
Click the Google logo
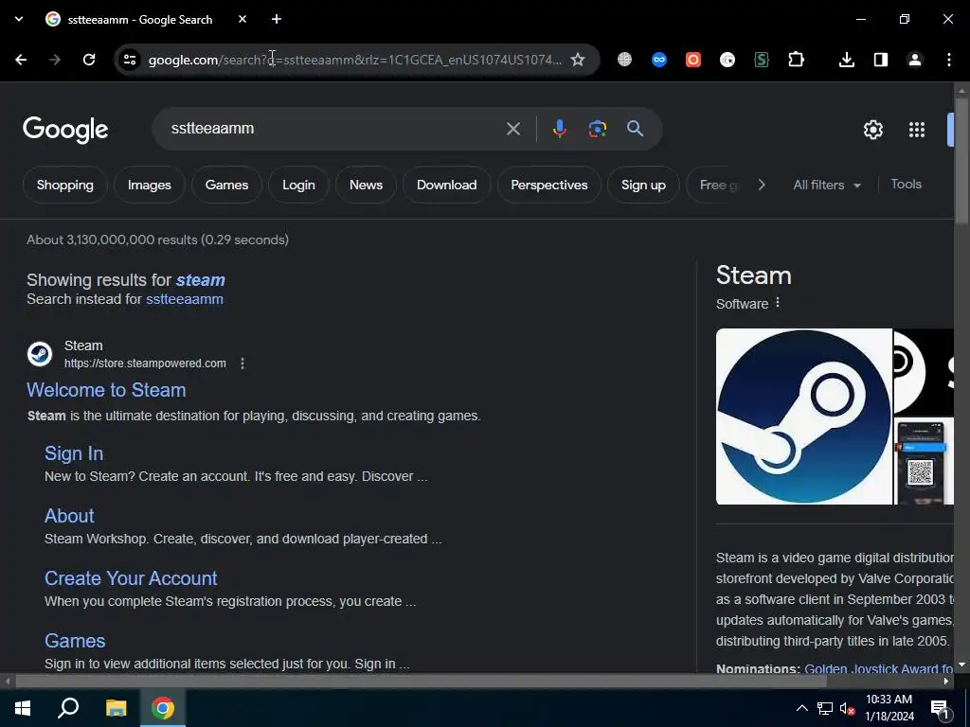[x=65, y=130]
